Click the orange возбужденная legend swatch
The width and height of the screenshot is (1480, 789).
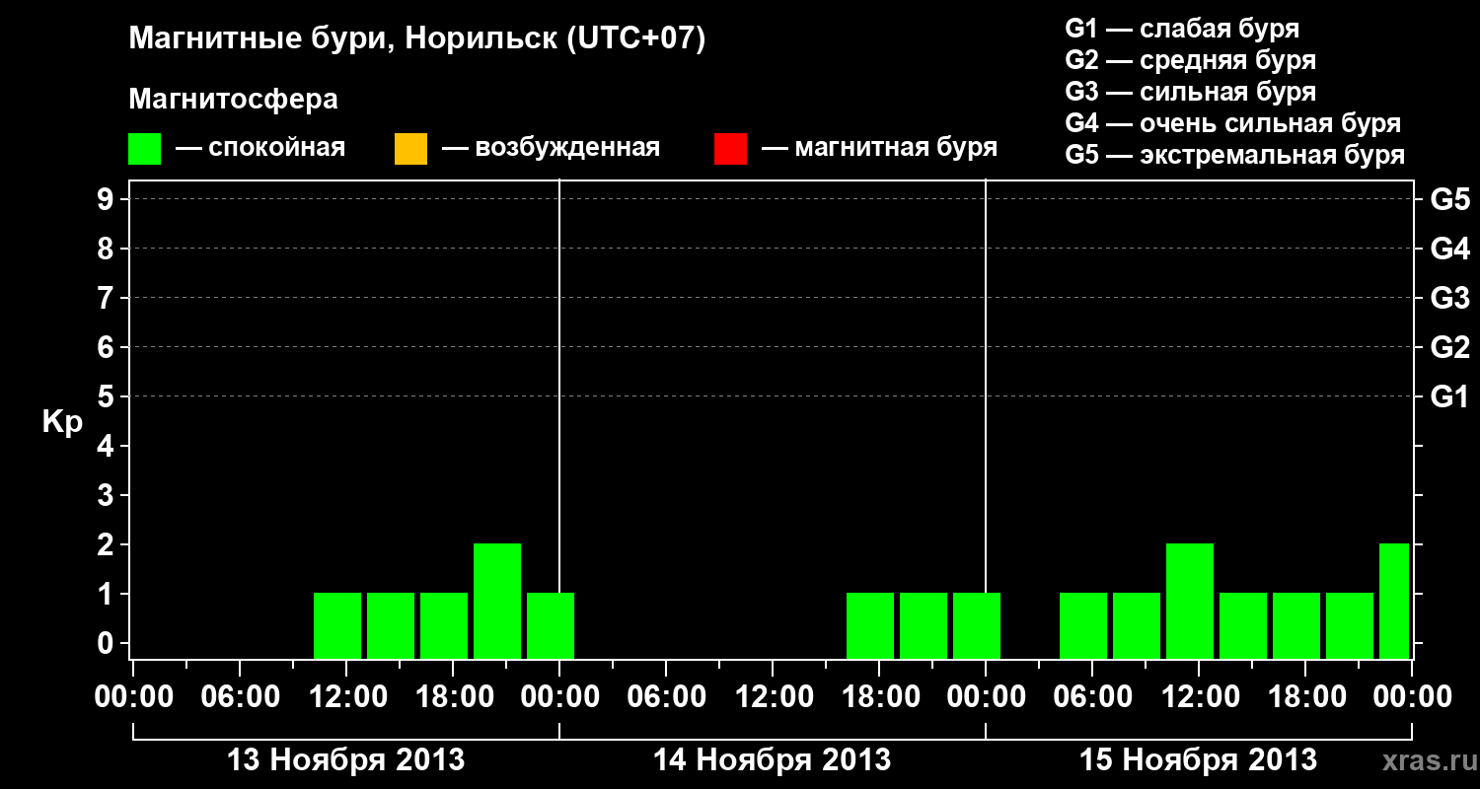[410, 149]
